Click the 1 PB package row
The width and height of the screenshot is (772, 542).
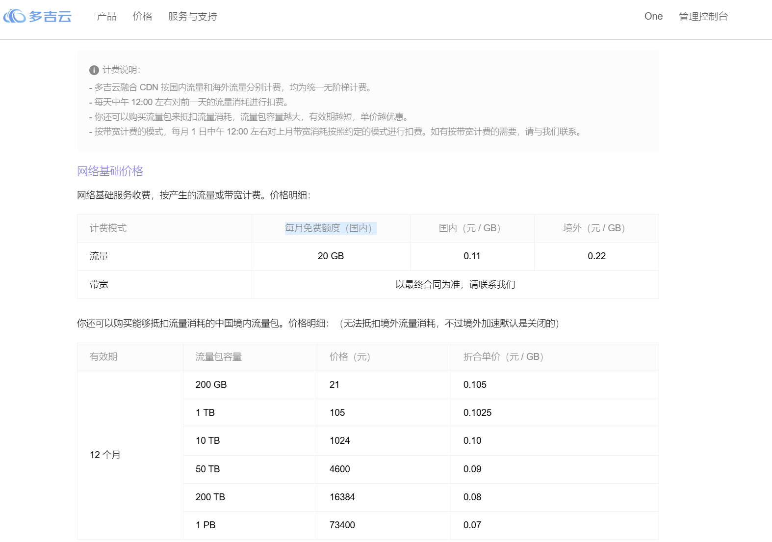click(421, 525)
